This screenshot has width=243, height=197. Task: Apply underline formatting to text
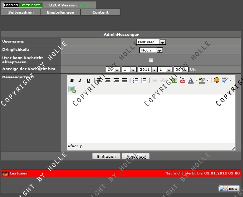88,80
